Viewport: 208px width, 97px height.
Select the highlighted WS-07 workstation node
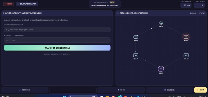pos(186,37)
